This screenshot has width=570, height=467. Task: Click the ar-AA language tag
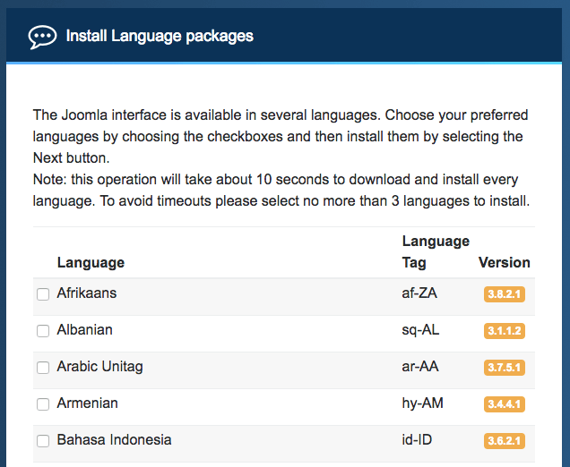point(420,367)
